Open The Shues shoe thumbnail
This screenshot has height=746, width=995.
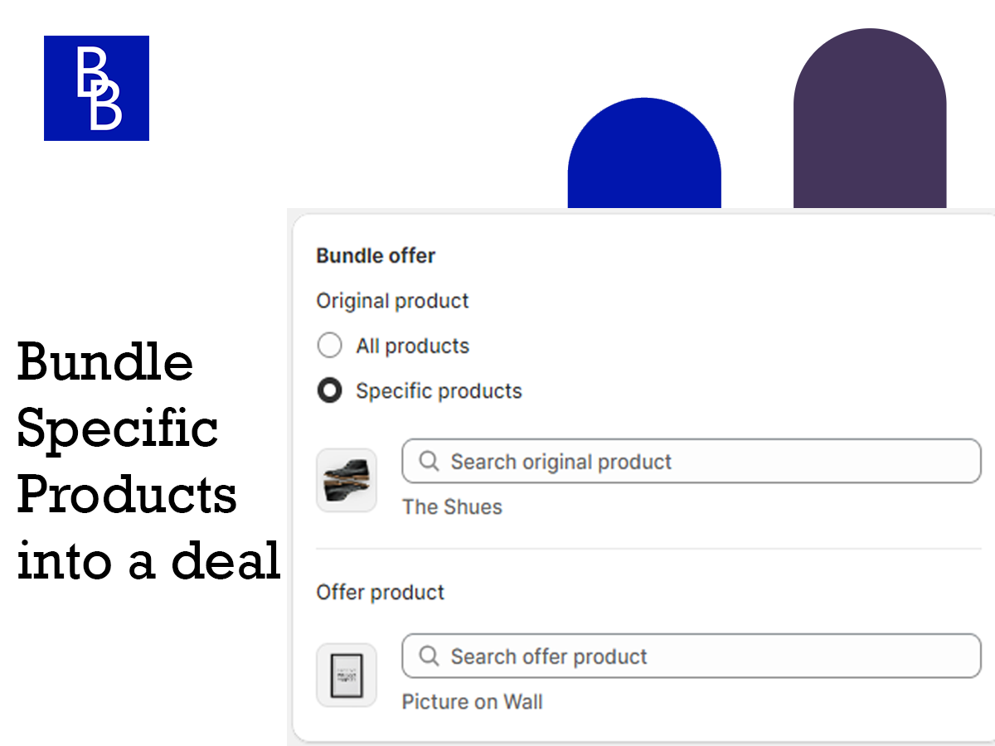pos(347,480)
